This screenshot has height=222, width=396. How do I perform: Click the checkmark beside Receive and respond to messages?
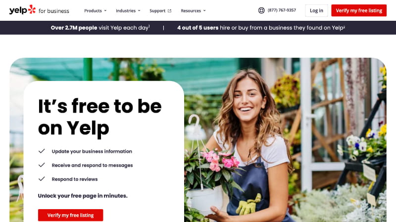tap(42, 165)
